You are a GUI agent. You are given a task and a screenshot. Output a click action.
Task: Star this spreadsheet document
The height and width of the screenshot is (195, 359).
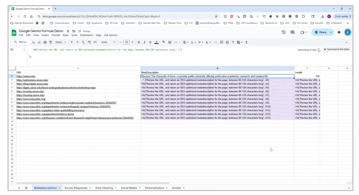(68, 31)
